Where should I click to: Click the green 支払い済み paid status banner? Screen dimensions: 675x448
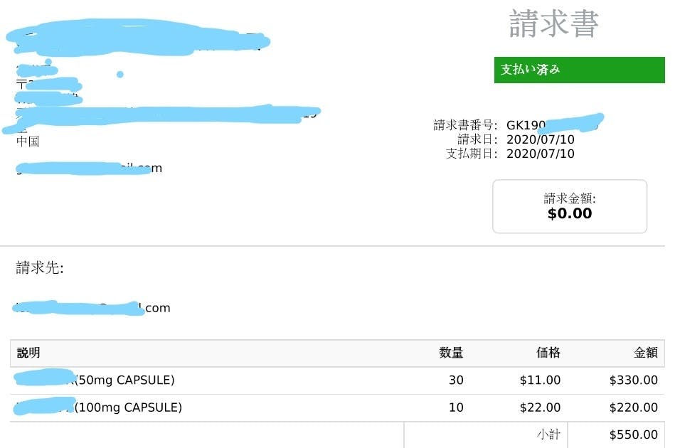pyautogui.click(x=579, y=70)
